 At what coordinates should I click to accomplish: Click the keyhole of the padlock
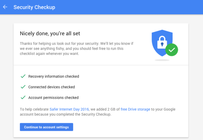[x=162, y=44]
